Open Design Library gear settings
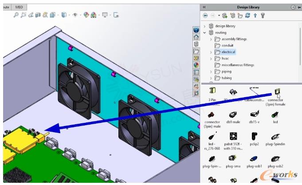Image resolution: width=302 pixels, height=185 pixels. (x=293, y=7)
